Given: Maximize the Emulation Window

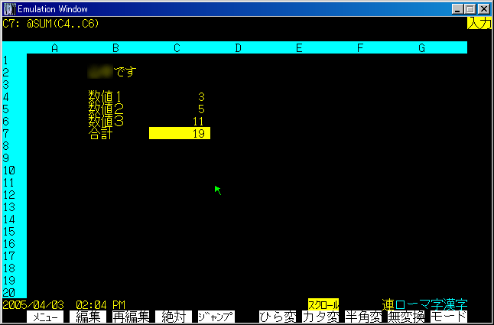Looking at the screenshot, I should pyautogui.click(x=470, y=9).
